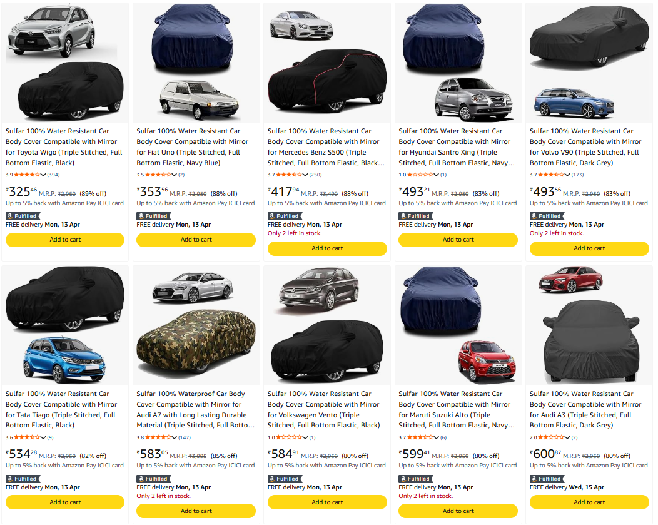The image size is (658, 525).
Task: Add Audi A7 camouflage cover to cart
Action: pyautogui.click(x=196, y=511)
